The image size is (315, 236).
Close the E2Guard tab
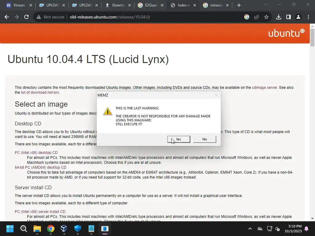(162, 5)
